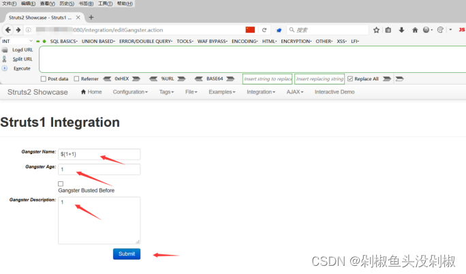The width and height of the screenshot is (466, 274).
Task: Go forward with the browser forward arrow
Action: pyautogui.click(x=18, y=30)
